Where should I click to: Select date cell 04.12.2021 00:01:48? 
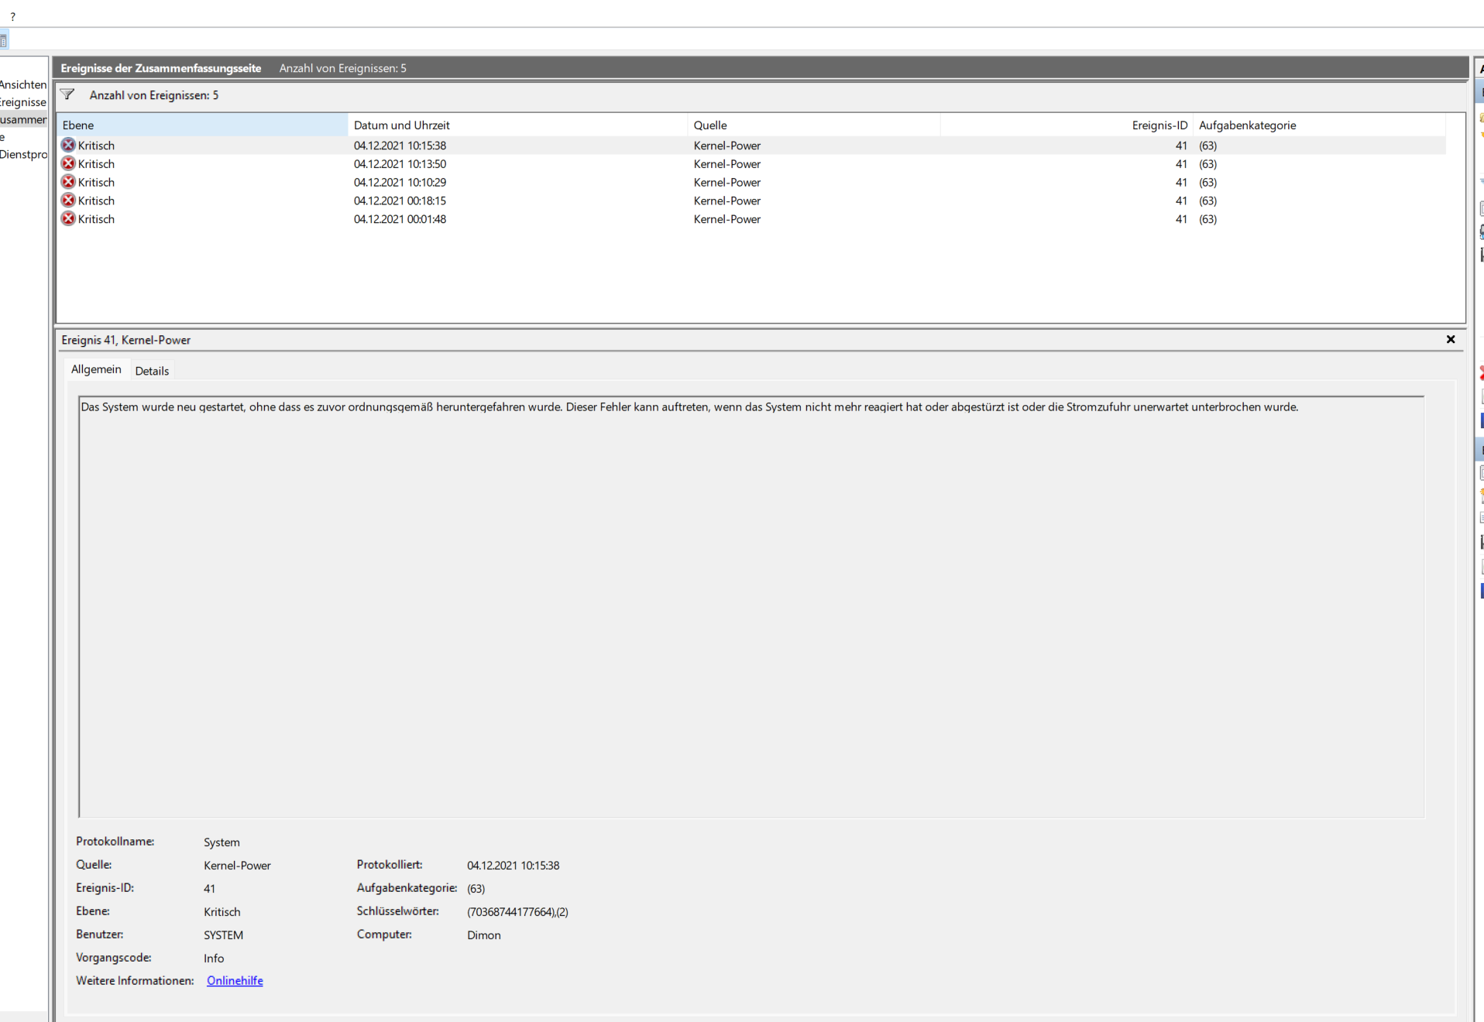pos(400,219)
